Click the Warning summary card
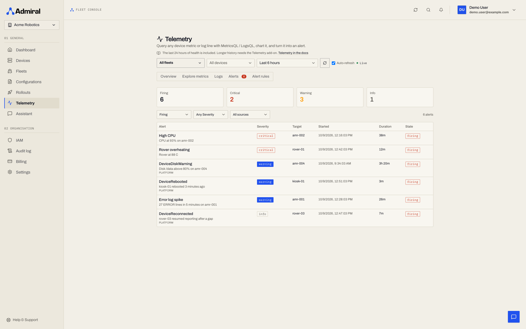 pos(330,97)
